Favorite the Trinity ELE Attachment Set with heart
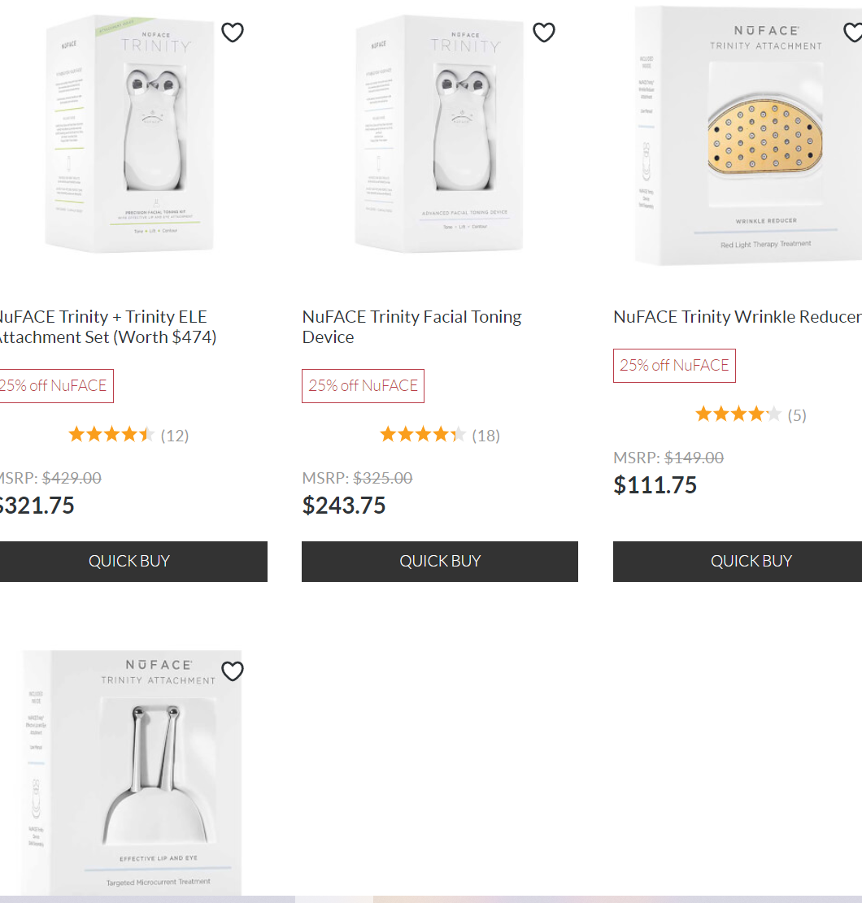862x903 pixels. [x=233, y=33]
